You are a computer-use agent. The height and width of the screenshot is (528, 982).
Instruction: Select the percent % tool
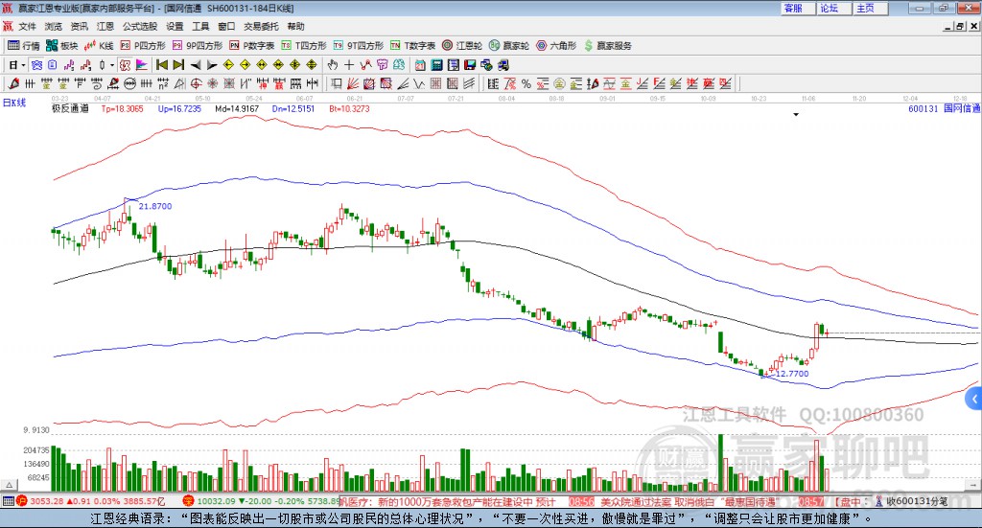pyautogui.click(x=526, y=83)
